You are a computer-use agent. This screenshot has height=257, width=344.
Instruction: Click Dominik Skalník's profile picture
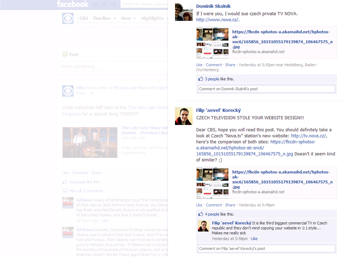click(x=184, y=12)
